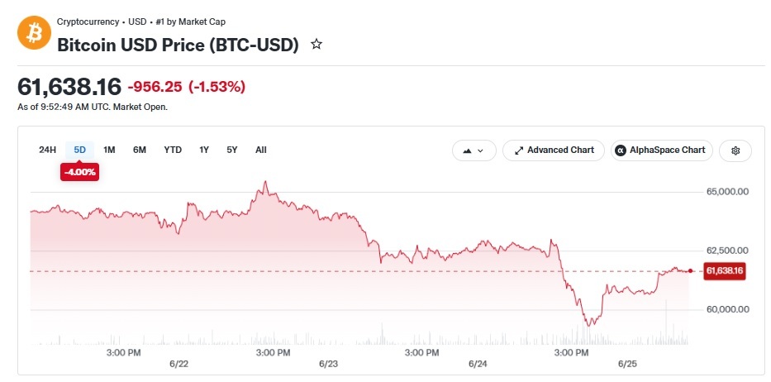
Task: Open the AlphaSpace Chart button
Action: point(662,150)
